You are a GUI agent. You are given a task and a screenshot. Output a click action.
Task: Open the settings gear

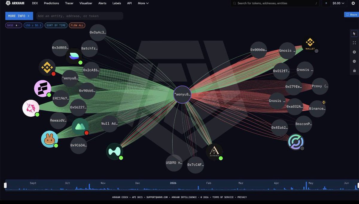coord(353,3)
